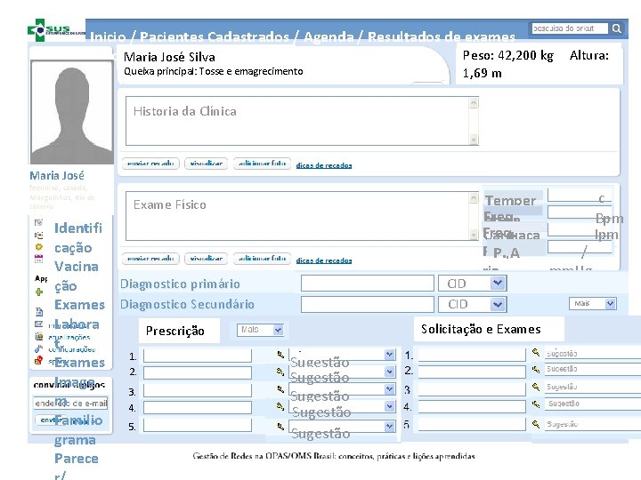Click adicionar foto under Exame Físico
The image size is (641, 480).
262,259
